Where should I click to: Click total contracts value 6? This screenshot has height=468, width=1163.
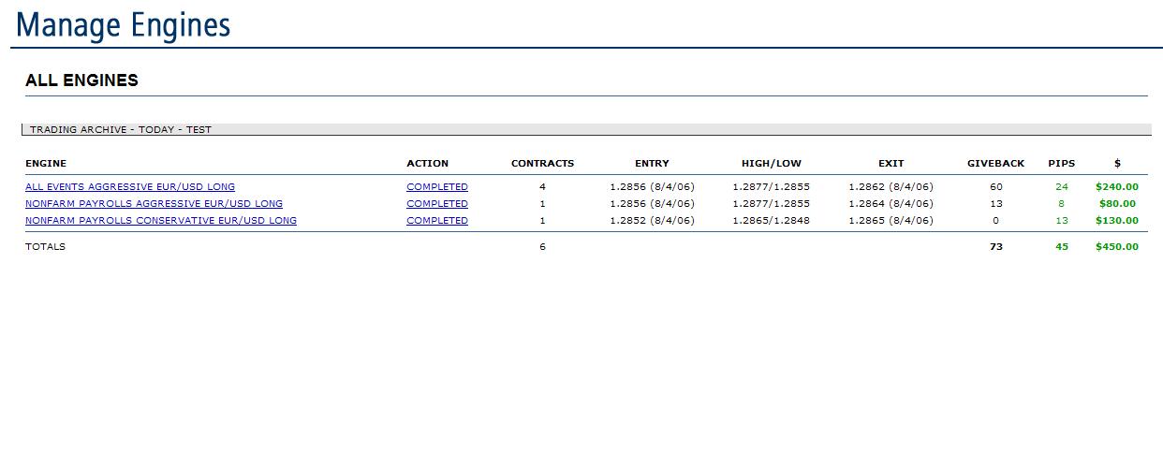coord(542,247)
